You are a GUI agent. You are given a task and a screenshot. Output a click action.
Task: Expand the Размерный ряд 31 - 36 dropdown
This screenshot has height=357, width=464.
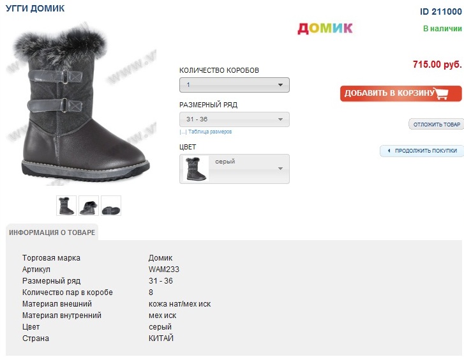(234, 119)
